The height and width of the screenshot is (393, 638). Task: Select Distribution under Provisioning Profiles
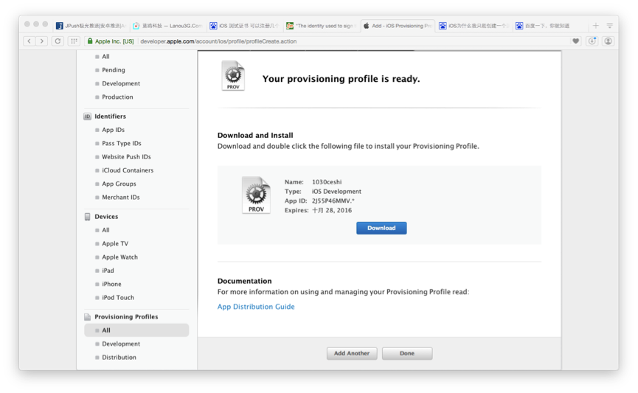119,357
